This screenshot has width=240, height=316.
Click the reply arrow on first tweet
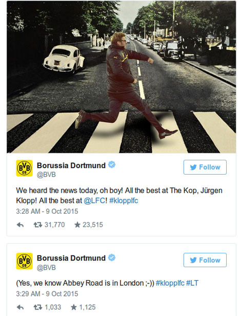(20, 225)
